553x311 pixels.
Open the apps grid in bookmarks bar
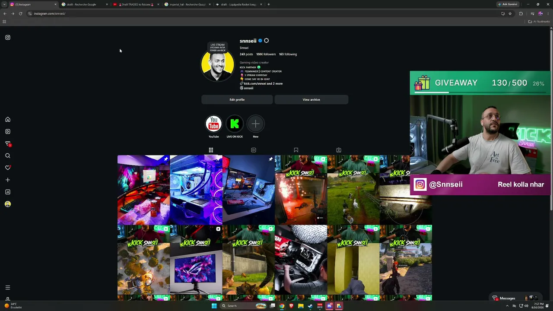pyautogui.click(x=4, y=22)
